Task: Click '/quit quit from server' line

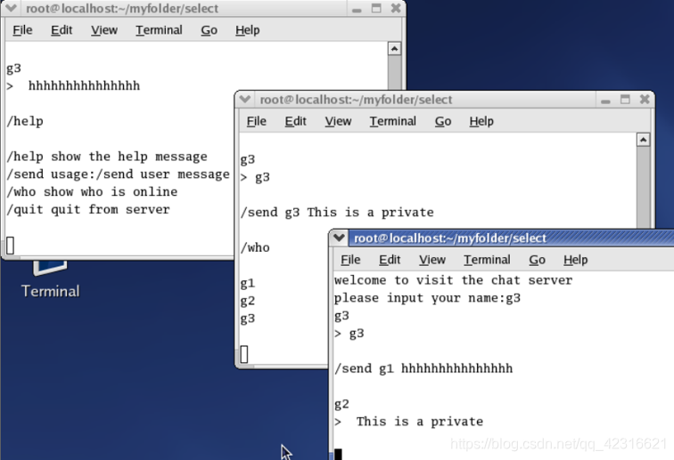Action: [88, 209]
